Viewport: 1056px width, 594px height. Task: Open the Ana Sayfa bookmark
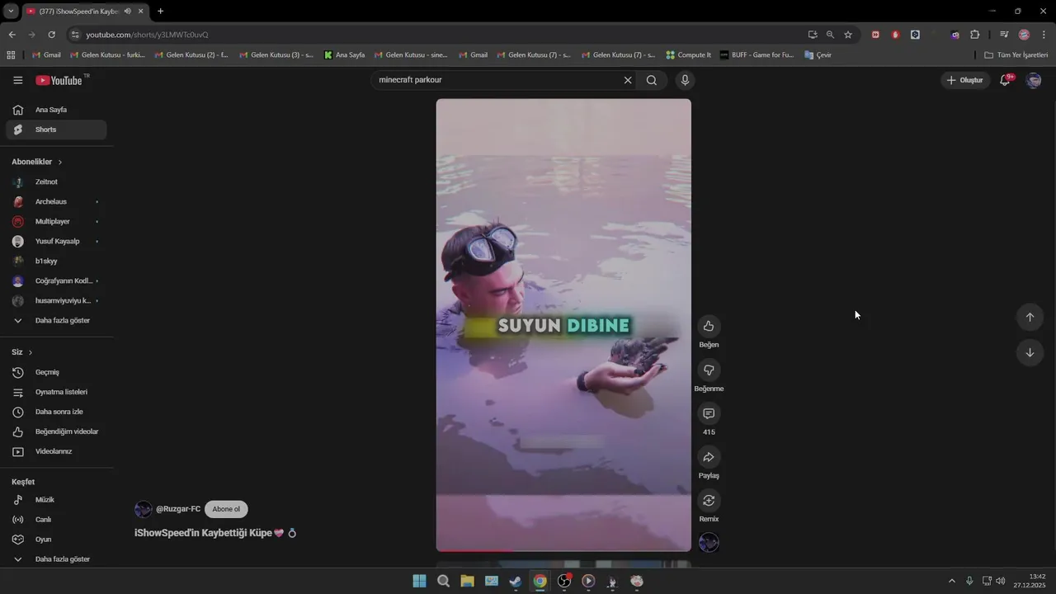point(345,55)
